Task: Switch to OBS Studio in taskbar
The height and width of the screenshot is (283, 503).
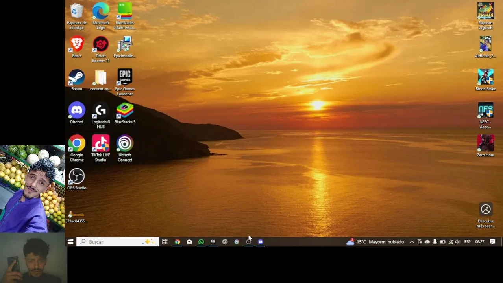Action: [x=248, y=242]
